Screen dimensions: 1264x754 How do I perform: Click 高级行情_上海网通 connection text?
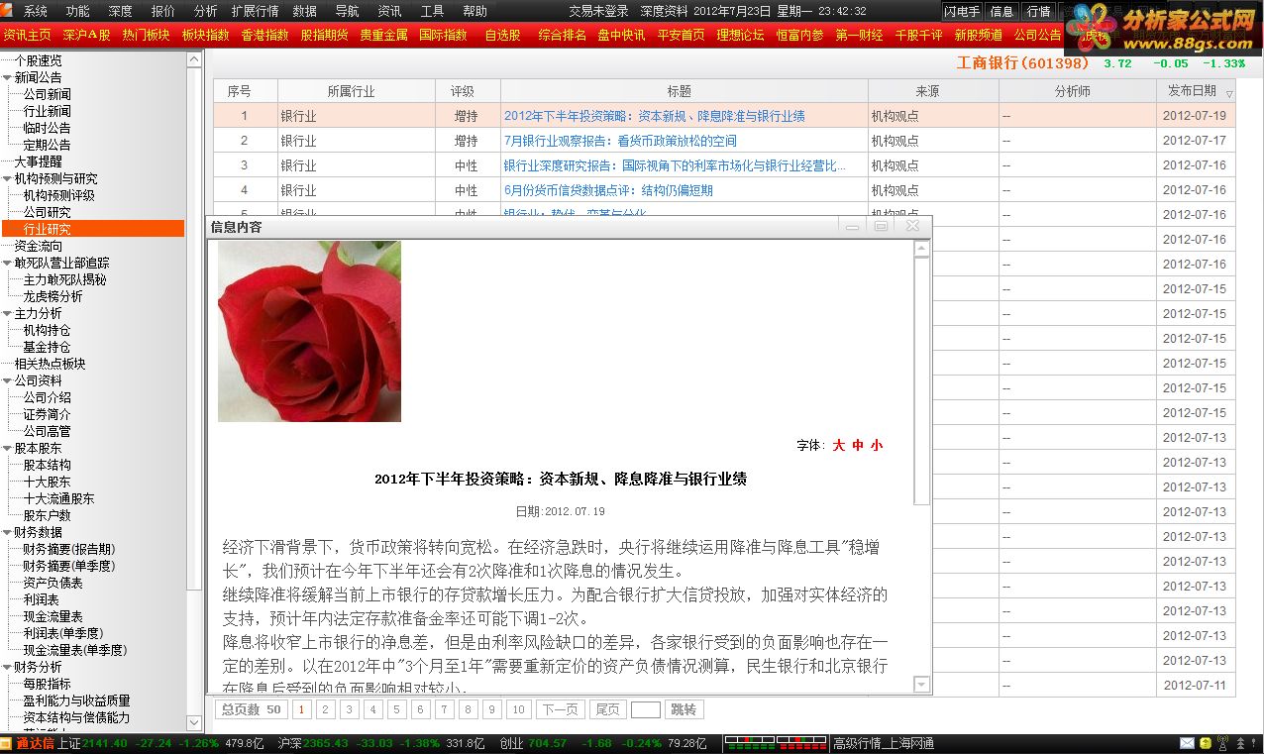coord(884,743)
